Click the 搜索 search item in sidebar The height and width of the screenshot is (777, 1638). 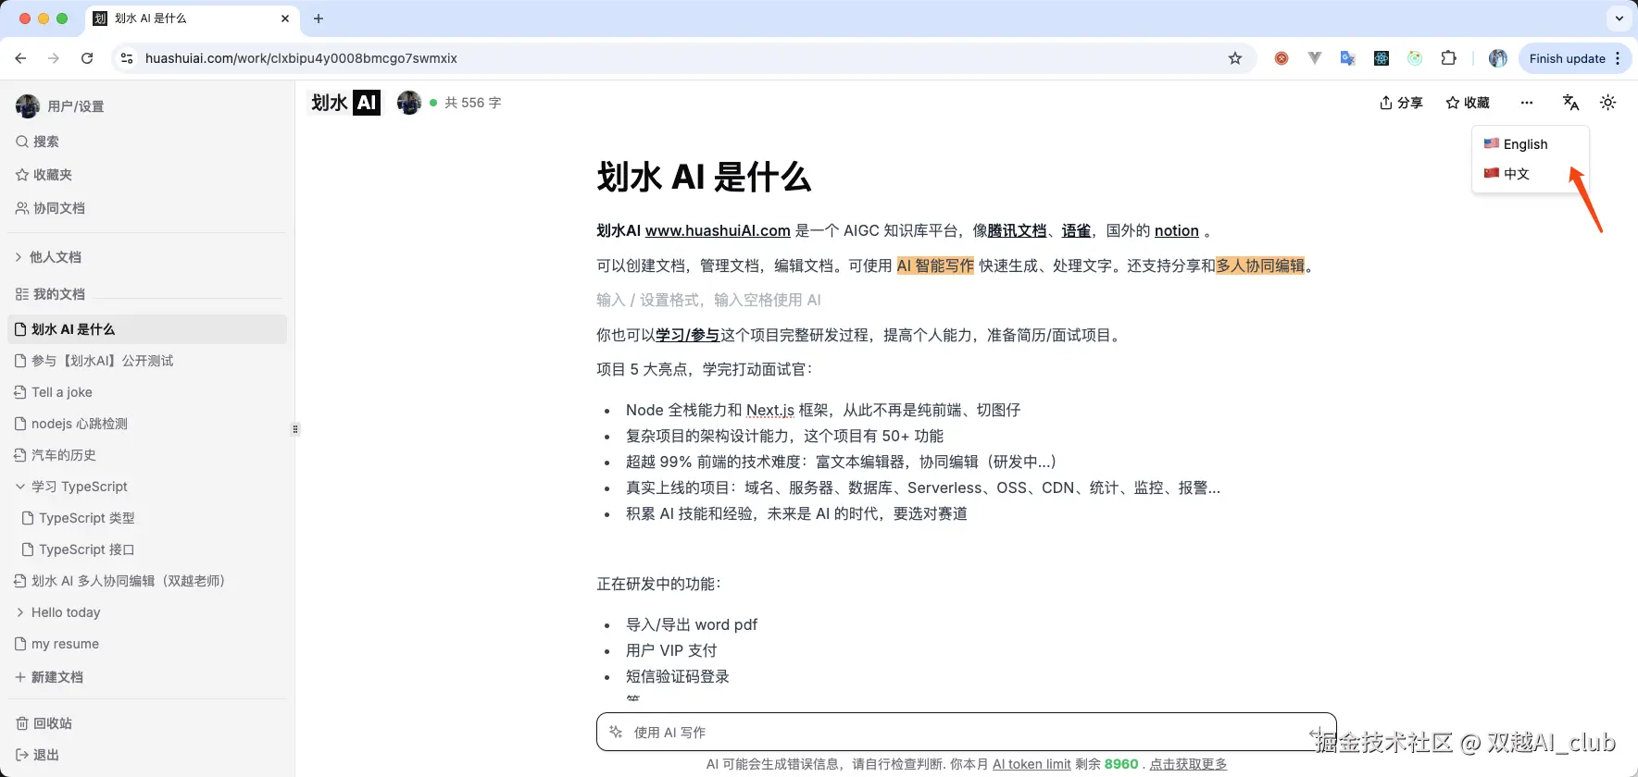click(x=37, y=142)
